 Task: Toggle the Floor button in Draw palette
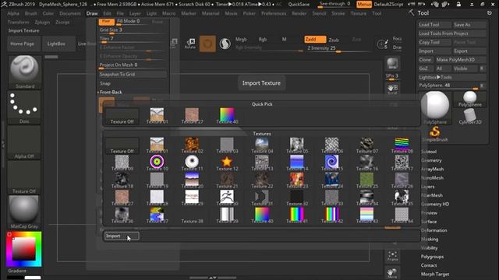(107, 21)
